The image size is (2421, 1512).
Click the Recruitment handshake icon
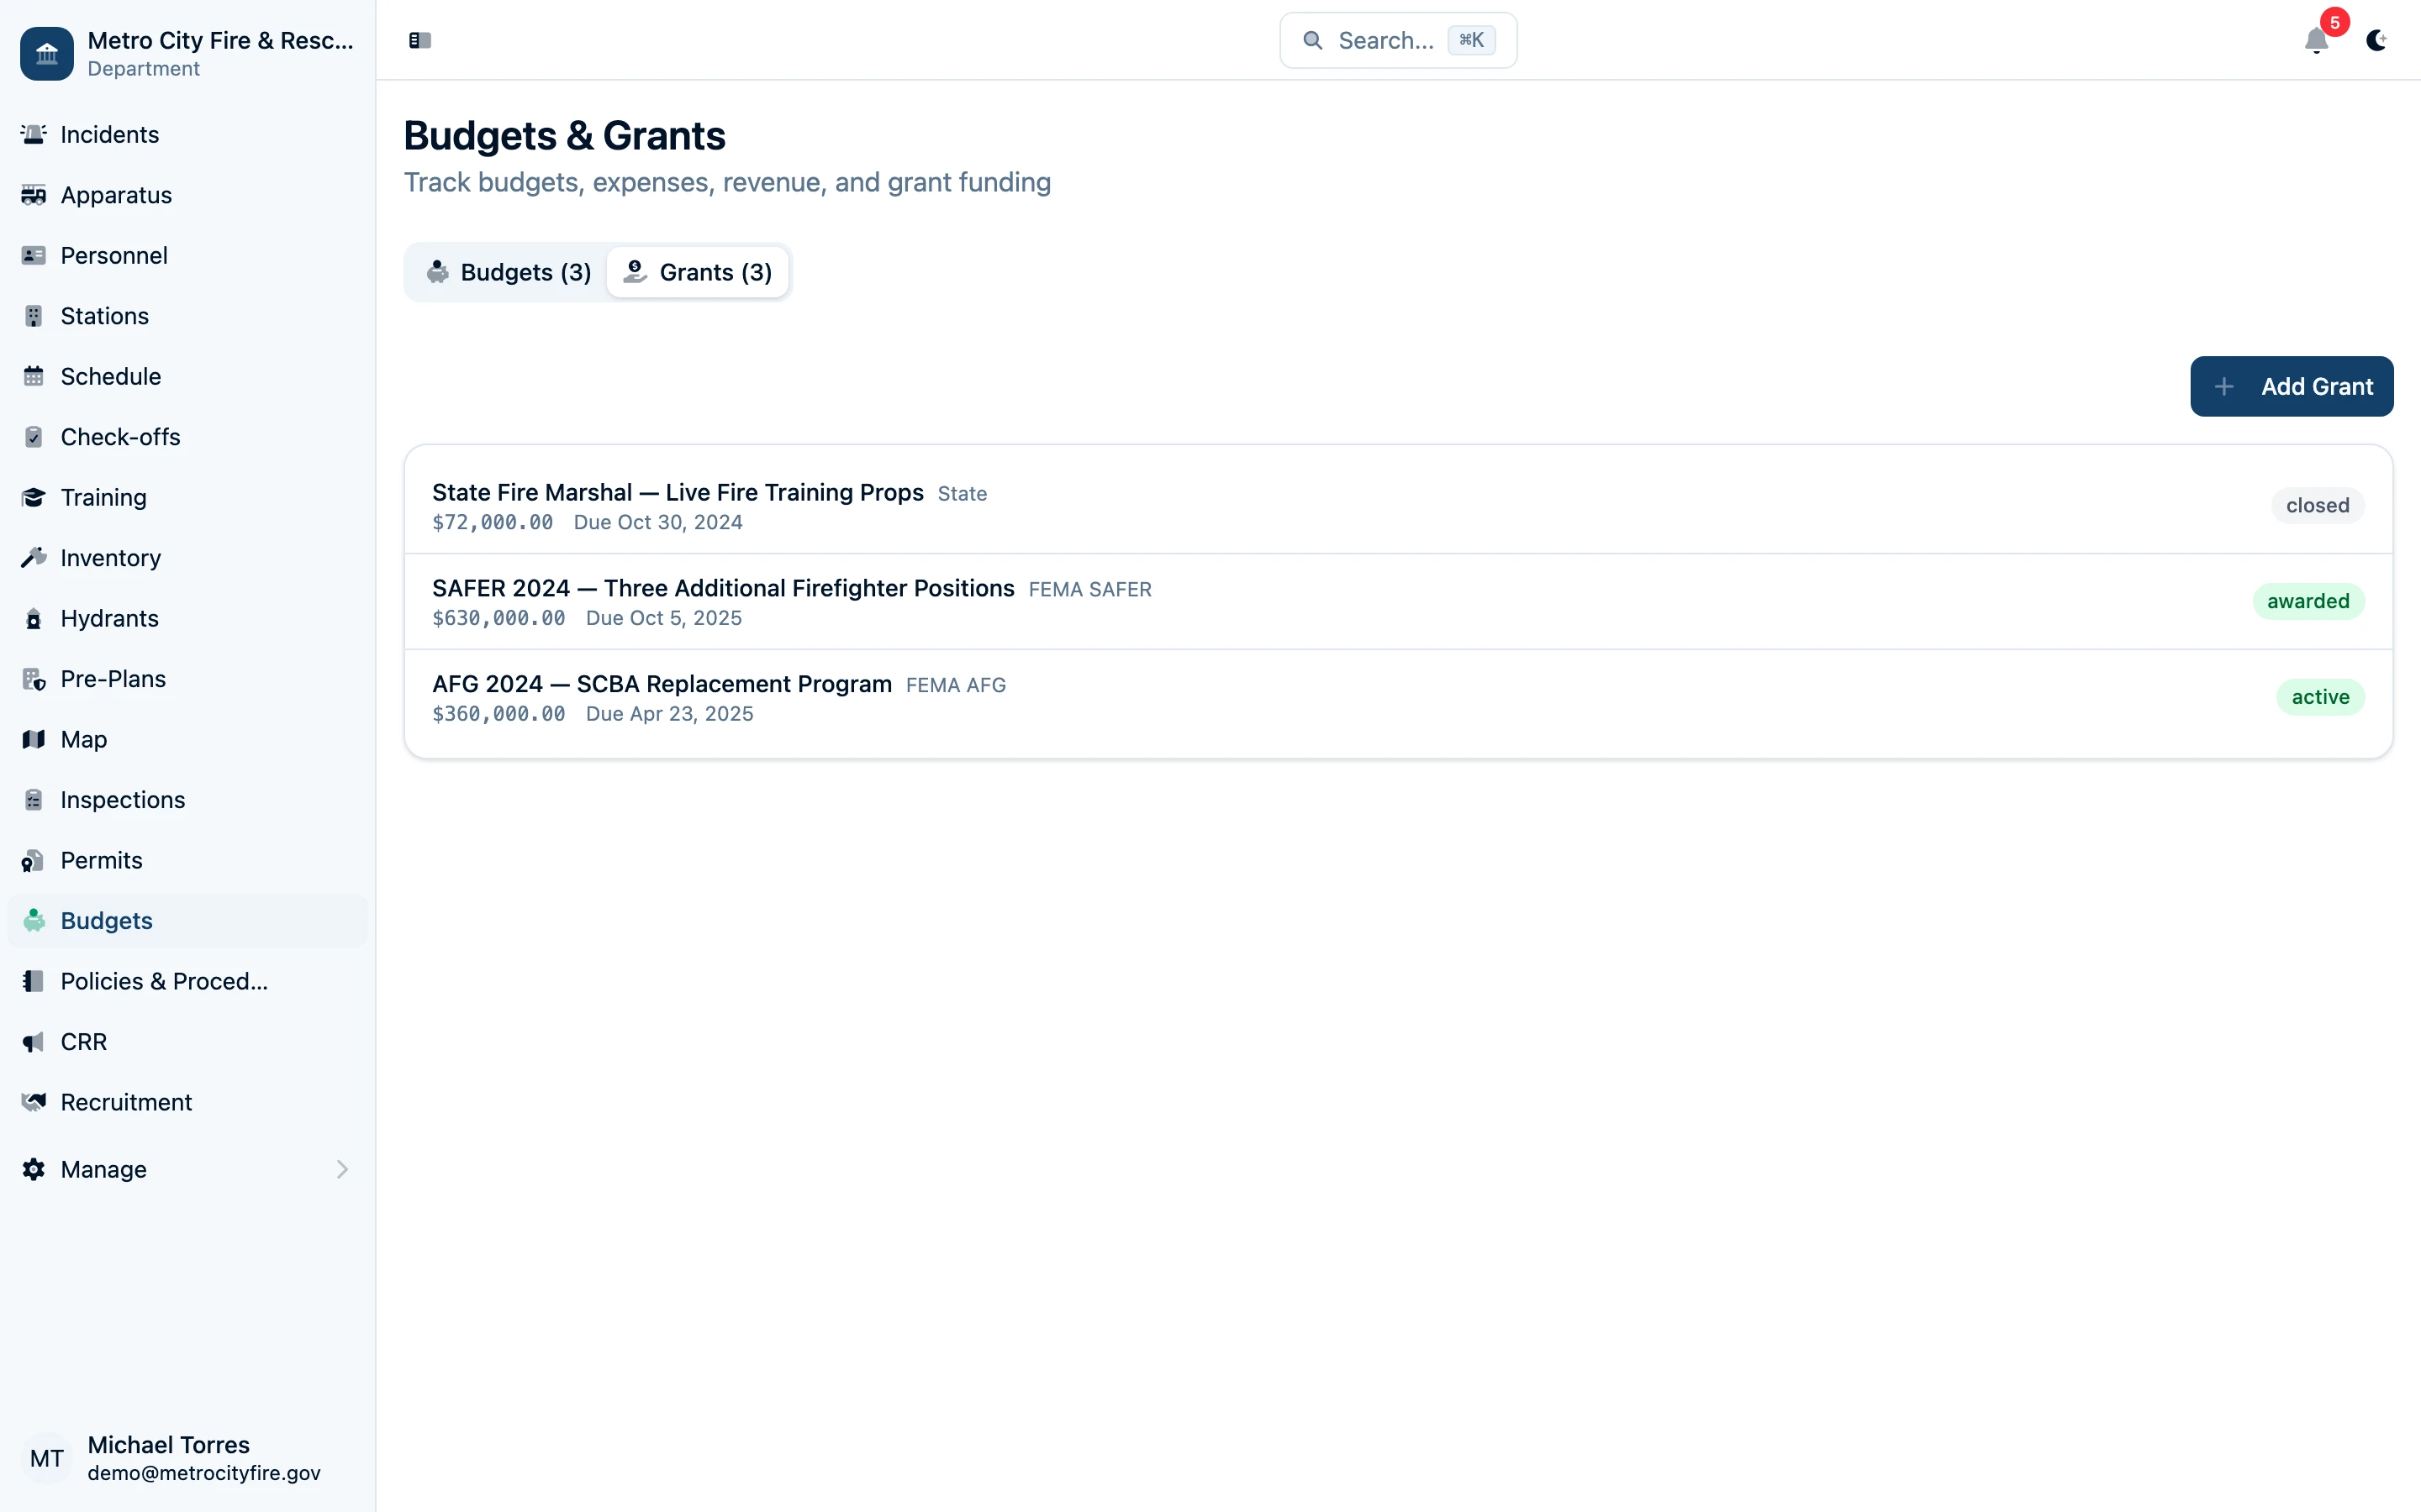point(34,1102)
